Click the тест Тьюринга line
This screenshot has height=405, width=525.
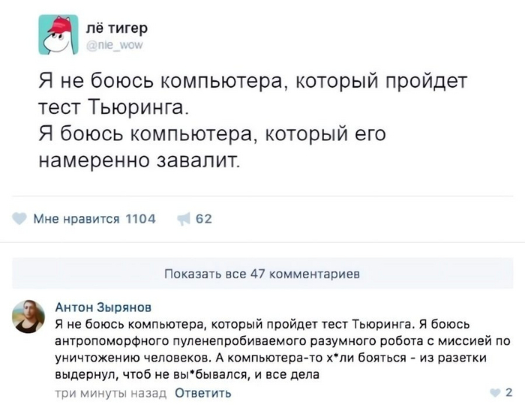[113, 107]
